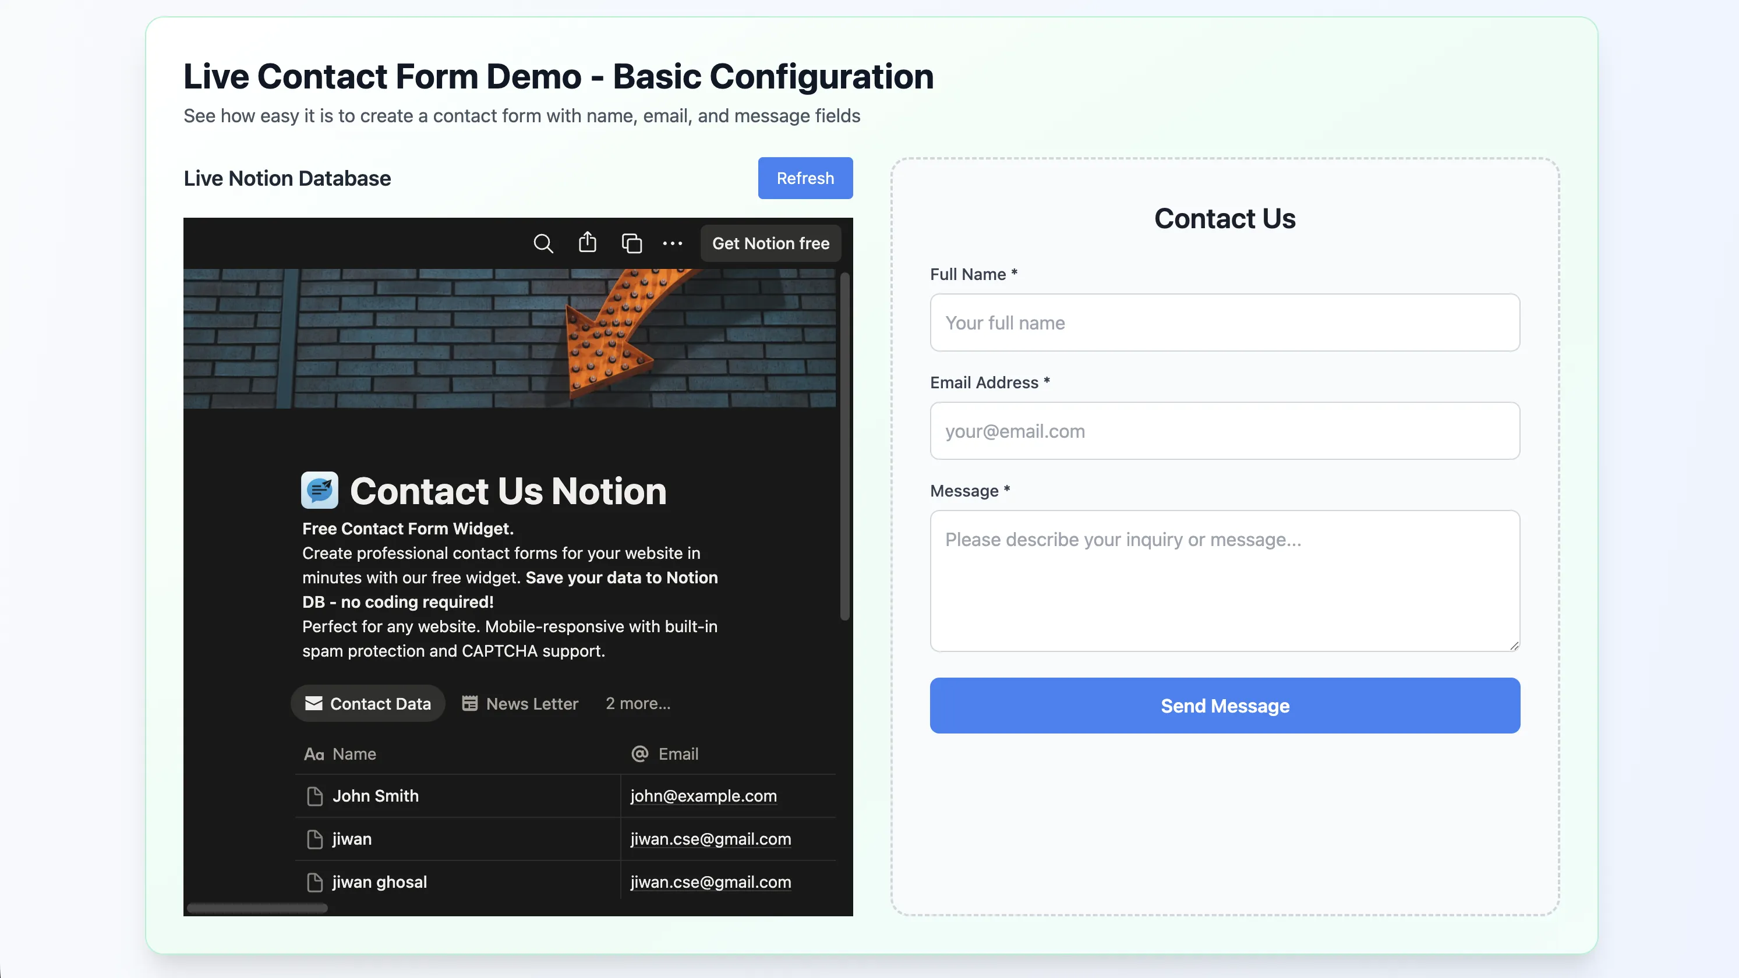Click the page icon beside John Smith

point(314,796)
